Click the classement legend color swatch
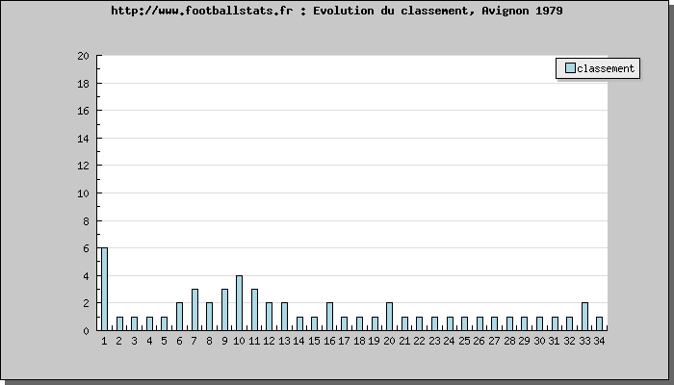This screenshot has width=674, height=385. pyautogui.click(x=570, y=68)
